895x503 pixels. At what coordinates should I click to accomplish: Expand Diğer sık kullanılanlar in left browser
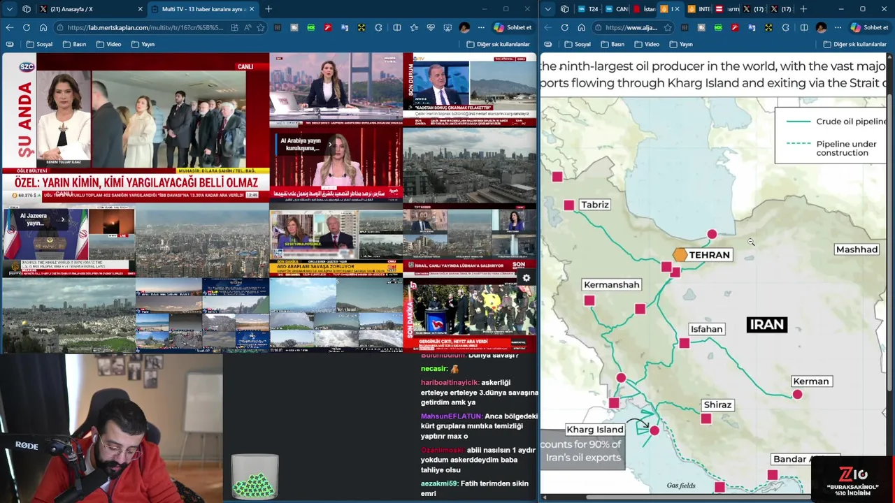coord(498,44)
